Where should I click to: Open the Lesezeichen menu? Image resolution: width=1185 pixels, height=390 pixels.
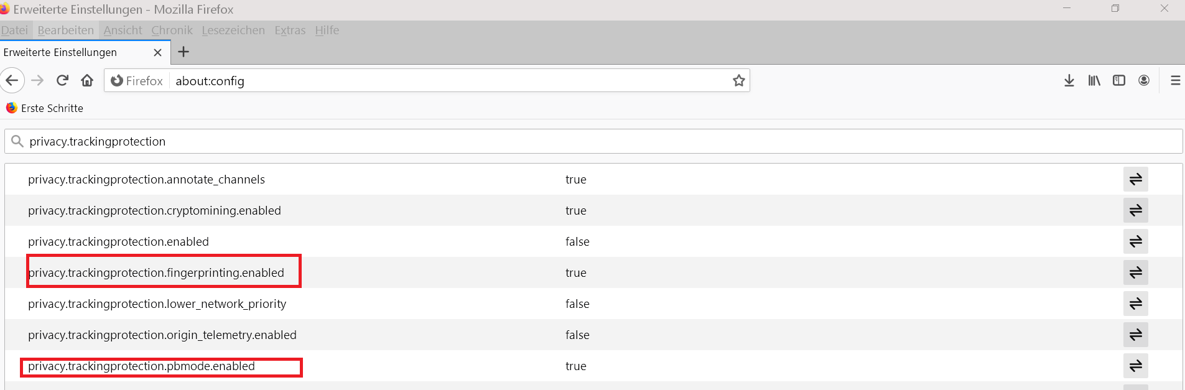click(233, 30)
